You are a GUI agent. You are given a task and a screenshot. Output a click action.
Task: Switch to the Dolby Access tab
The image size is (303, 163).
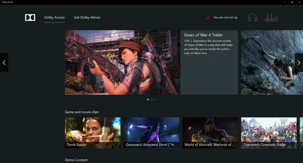tap(54, 17)
